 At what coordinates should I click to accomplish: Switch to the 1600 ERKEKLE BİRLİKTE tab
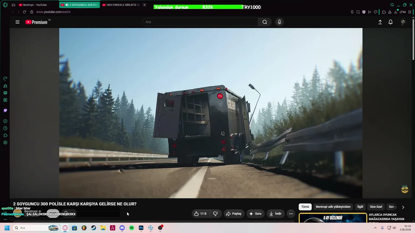point(121,5)
